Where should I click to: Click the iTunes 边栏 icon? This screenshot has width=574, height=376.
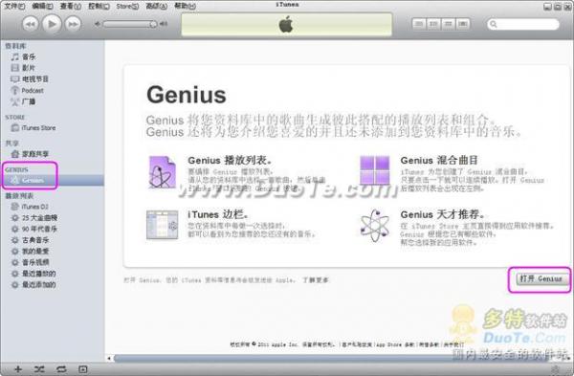pos(162,225)
